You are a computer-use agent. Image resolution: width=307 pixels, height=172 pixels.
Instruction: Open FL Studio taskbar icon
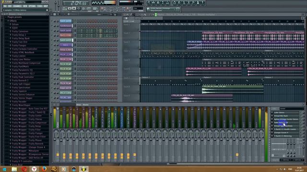[x=84, y=169]
